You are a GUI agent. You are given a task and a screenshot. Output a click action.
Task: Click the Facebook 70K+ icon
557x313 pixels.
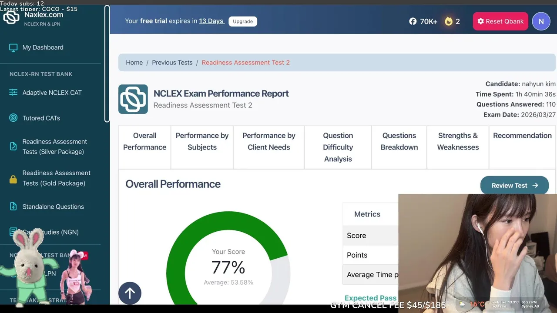[413, 21]
